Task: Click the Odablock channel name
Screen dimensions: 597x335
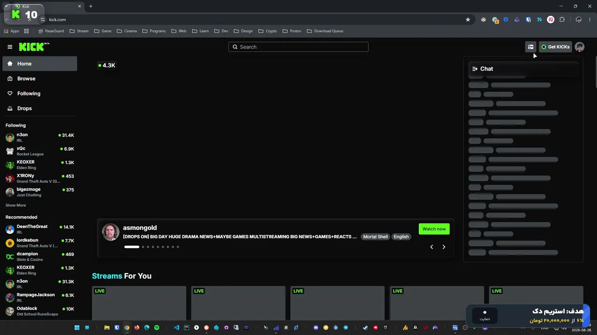Action: [27, 308]
